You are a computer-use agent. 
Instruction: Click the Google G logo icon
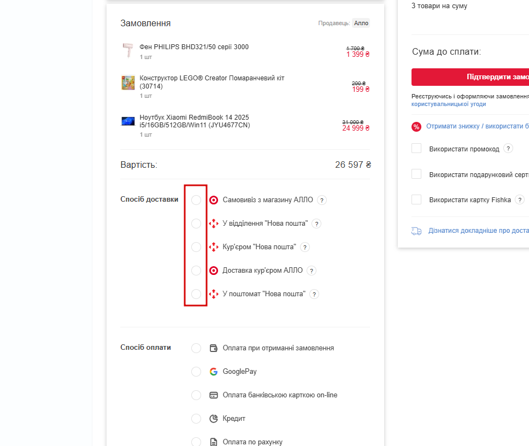click(214, 372)
